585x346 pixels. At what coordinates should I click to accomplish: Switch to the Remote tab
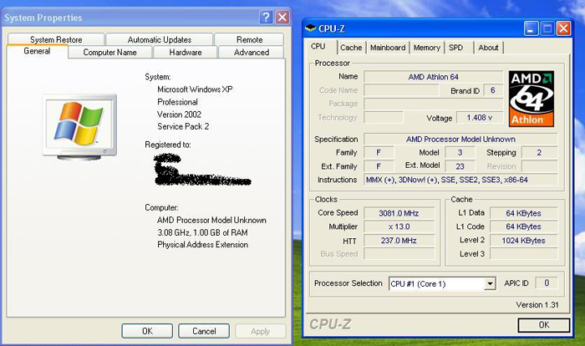click(x=249, y=39)
